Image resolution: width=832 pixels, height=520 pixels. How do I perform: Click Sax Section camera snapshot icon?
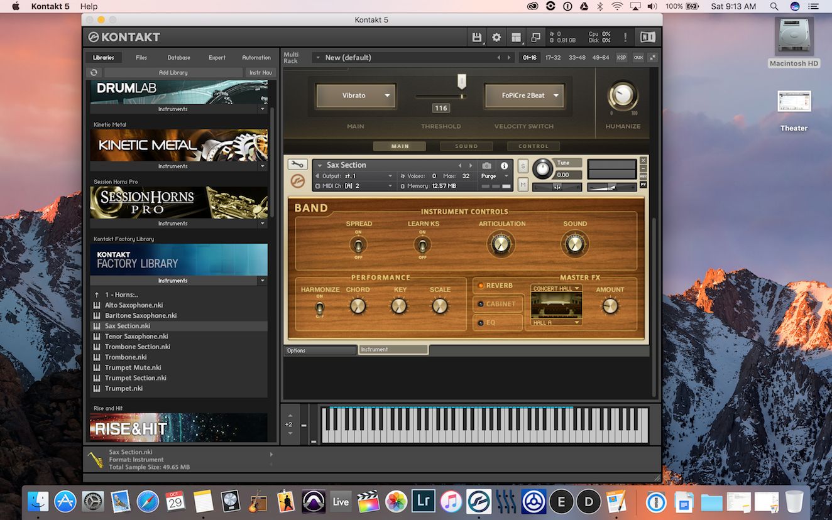486,166
